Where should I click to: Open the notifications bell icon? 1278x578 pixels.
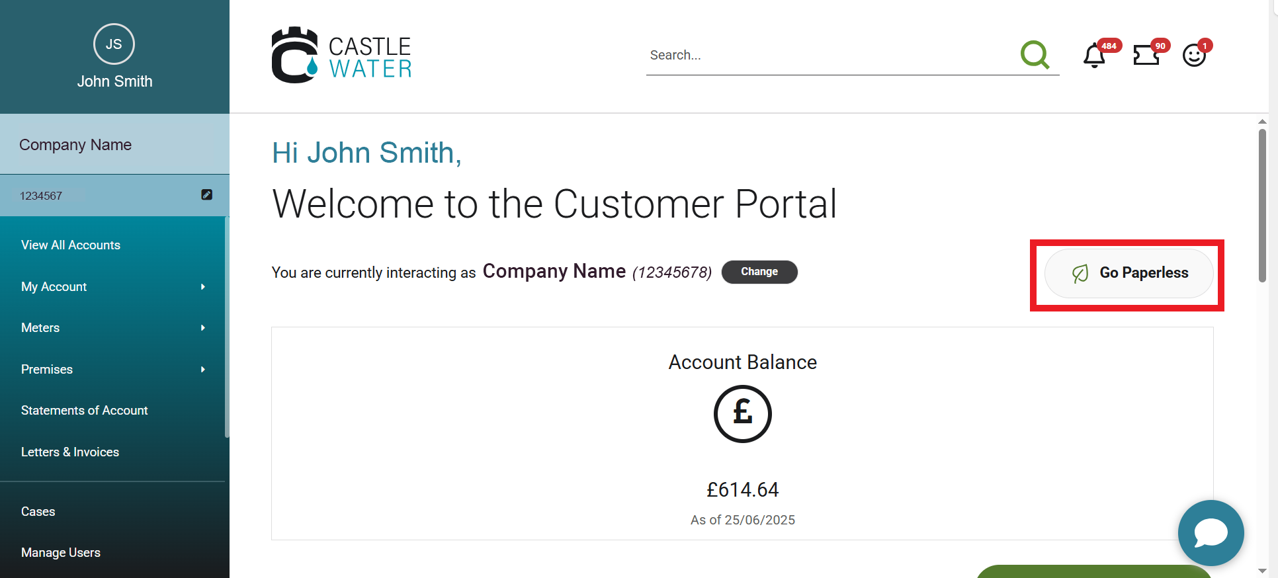pyautogui.click(x=1094, y=56)
